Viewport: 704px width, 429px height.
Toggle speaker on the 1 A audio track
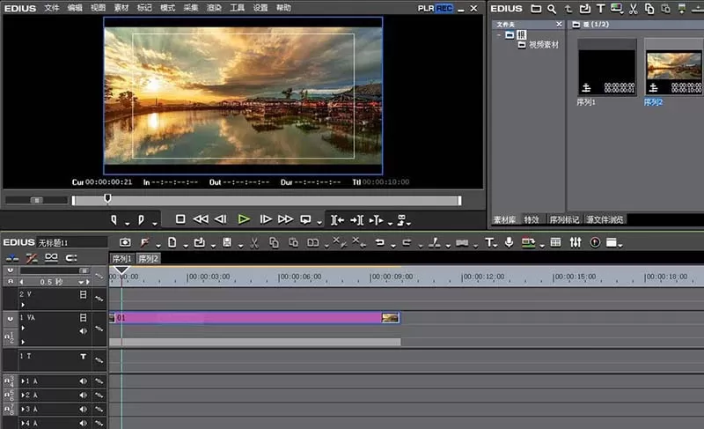pyautogui.click(x=83, y=381)
